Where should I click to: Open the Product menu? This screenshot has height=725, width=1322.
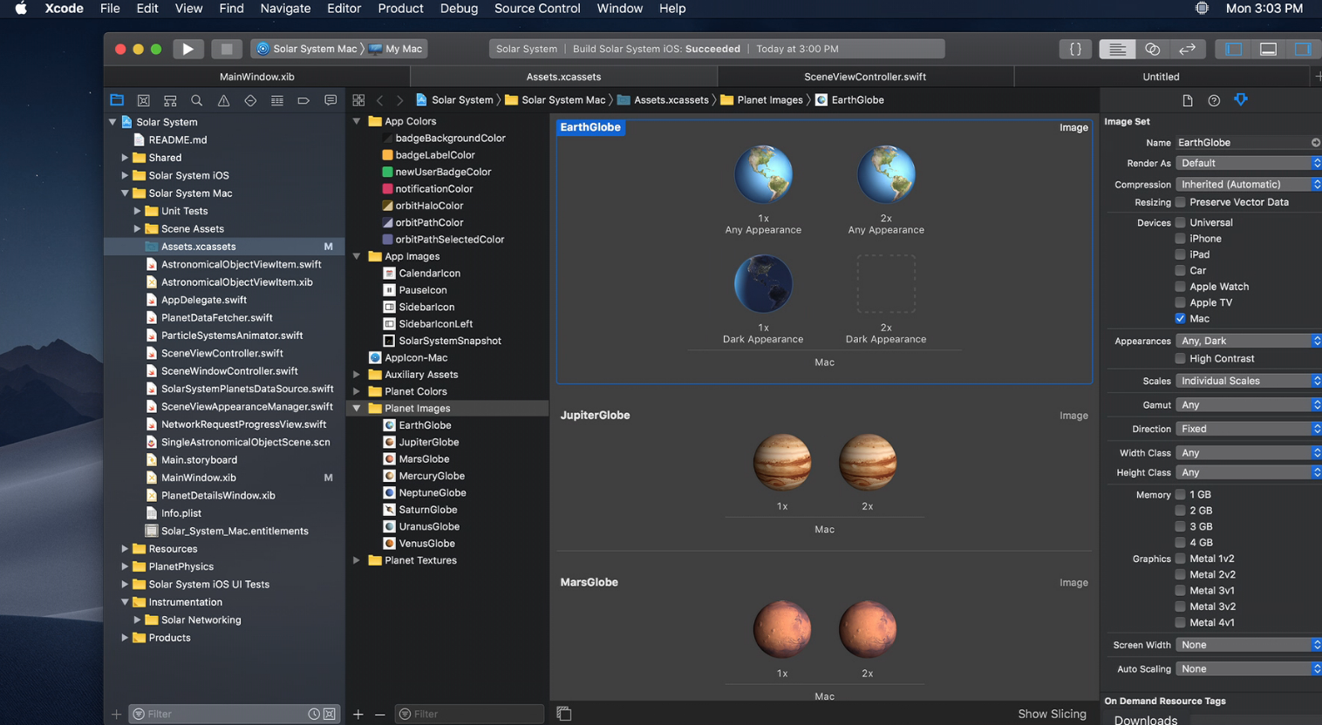[400, 9]
